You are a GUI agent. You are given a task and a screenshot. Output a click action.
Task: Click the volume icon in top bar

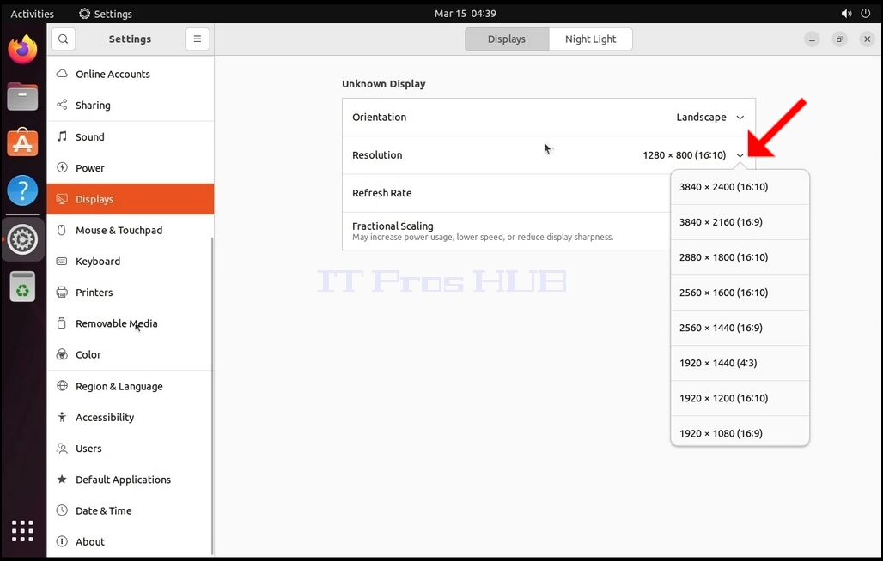pyautogui.click(x=846, y=14)
